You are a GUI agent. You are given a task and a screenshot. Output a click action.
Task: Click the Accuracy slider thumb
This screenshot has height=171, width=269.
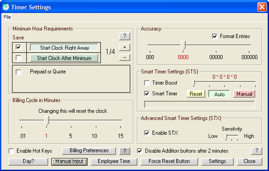[183, 46]
